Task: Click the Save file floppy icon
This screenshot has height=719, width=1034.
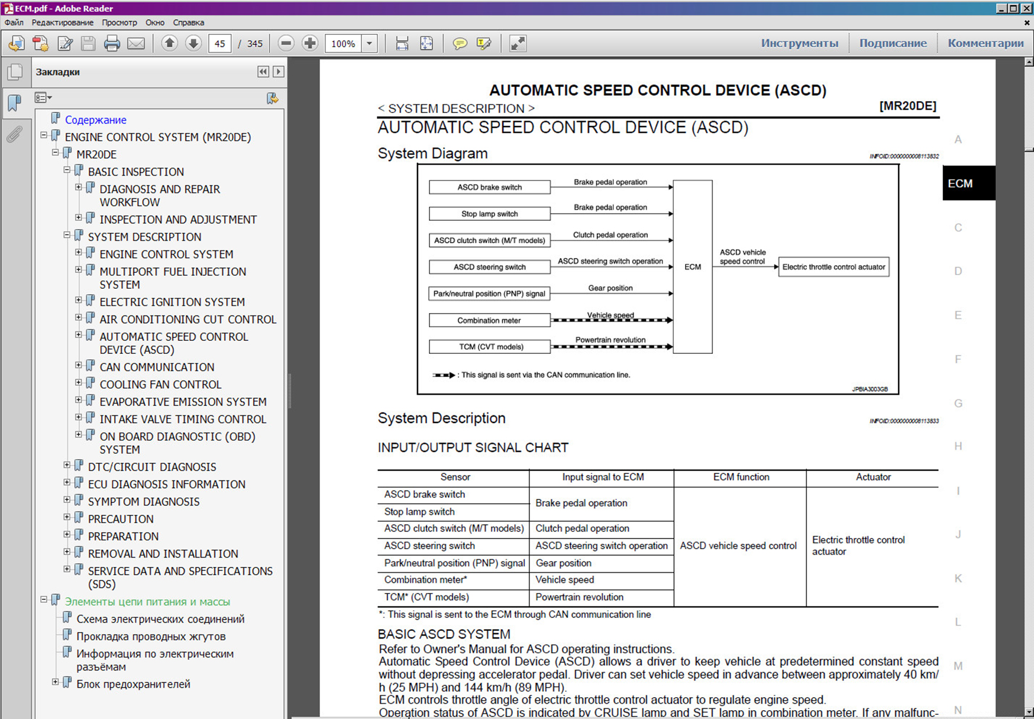Action: coord(88,44)
